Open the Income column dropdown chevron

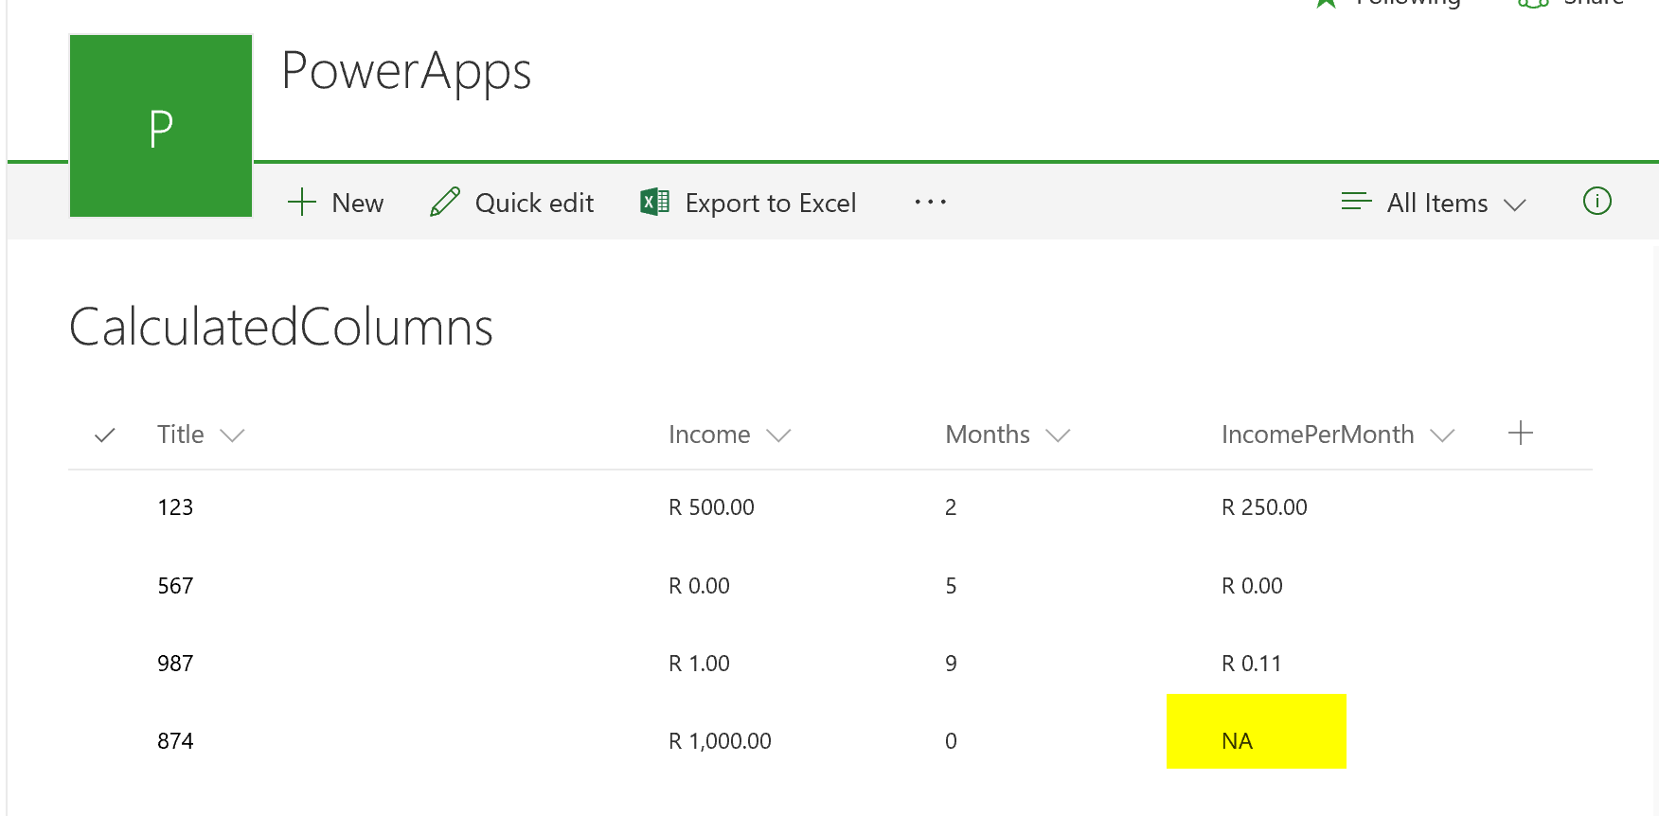coord(778,435)
